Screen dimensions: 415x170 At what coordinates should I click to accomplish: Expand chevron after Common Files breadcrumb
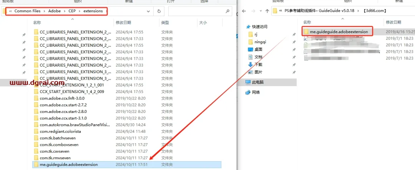(x=44, y=11)
